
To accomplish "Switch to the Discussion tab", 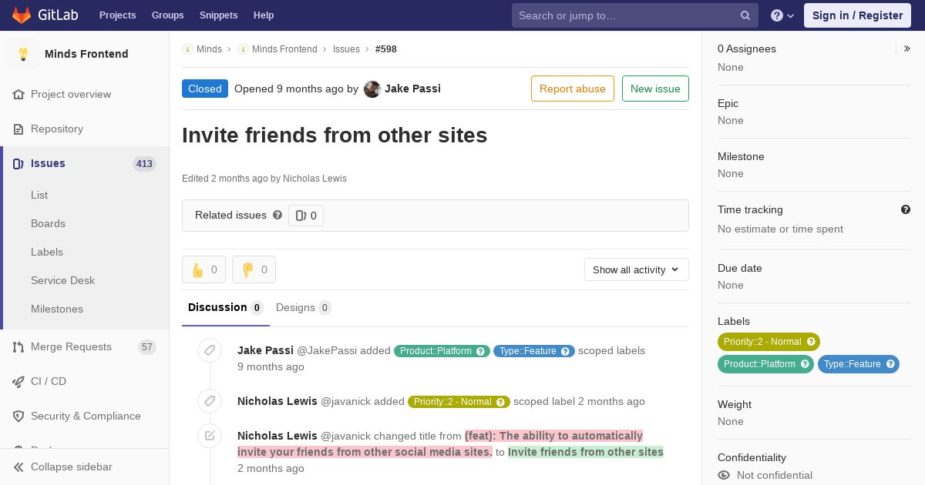I will (x=226, y=308).
